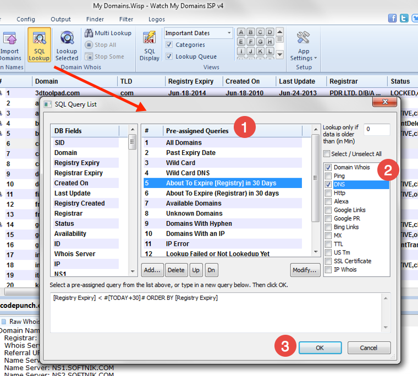Click Pre-assigned Queries scroll-up arrow
This screenshot has height=376, width=418.
(316, 129)
